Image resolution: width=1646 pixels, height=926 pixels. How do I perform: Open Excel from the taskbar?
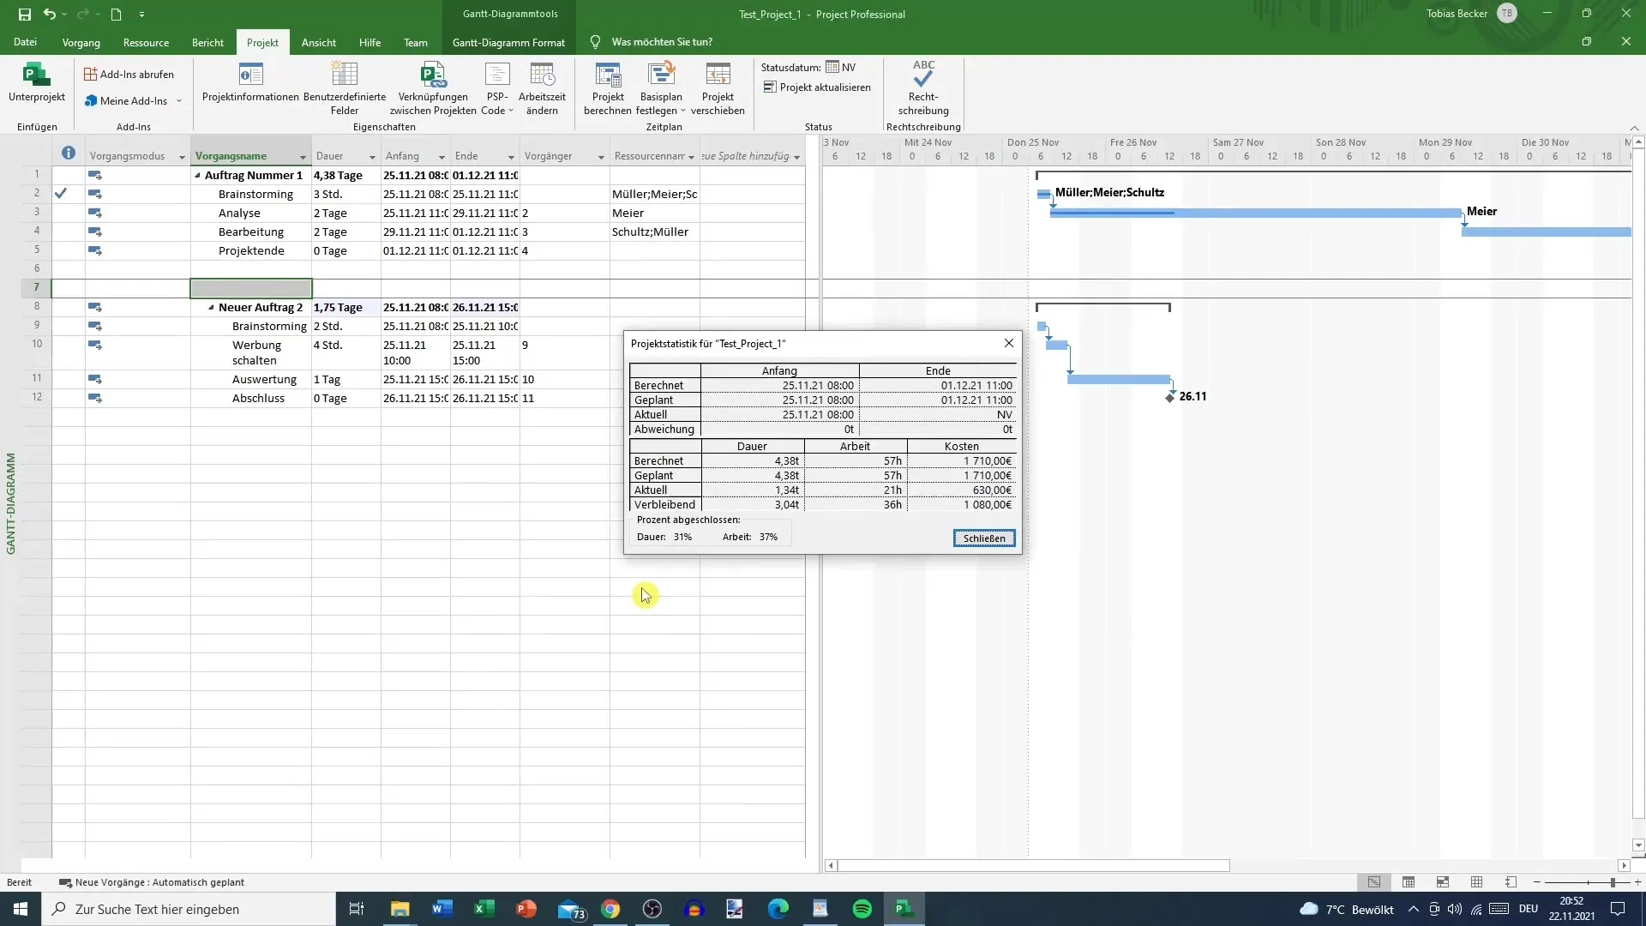click(484, 909)
